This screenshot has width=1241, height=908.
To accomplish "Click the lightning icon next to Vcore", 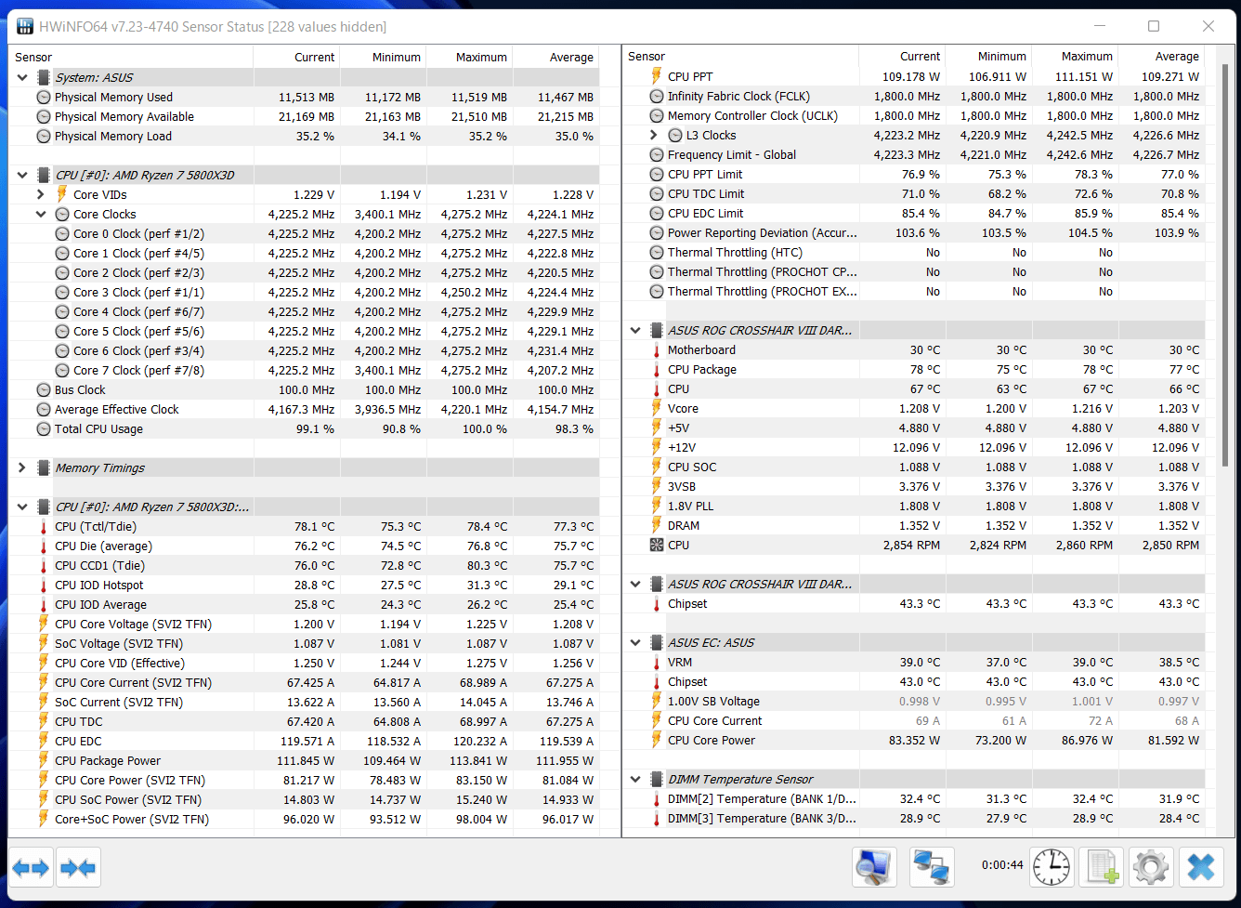I will point(657,409).
